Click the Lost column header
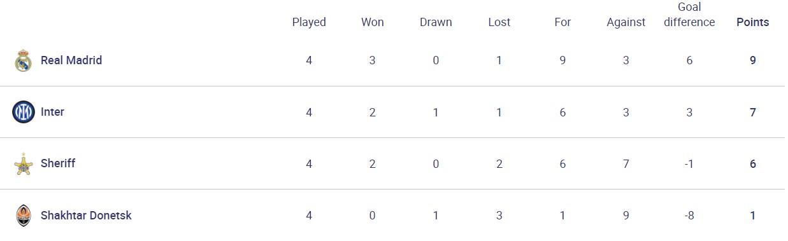The width and height of the screenshot is (788, 241). (x=499, y=22)
